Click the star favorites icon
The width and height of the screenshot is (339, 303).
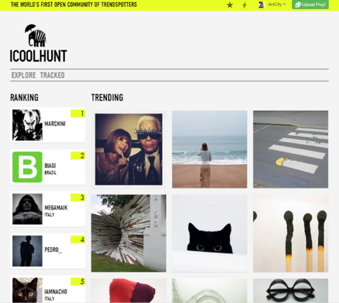(x=230, y=5)
